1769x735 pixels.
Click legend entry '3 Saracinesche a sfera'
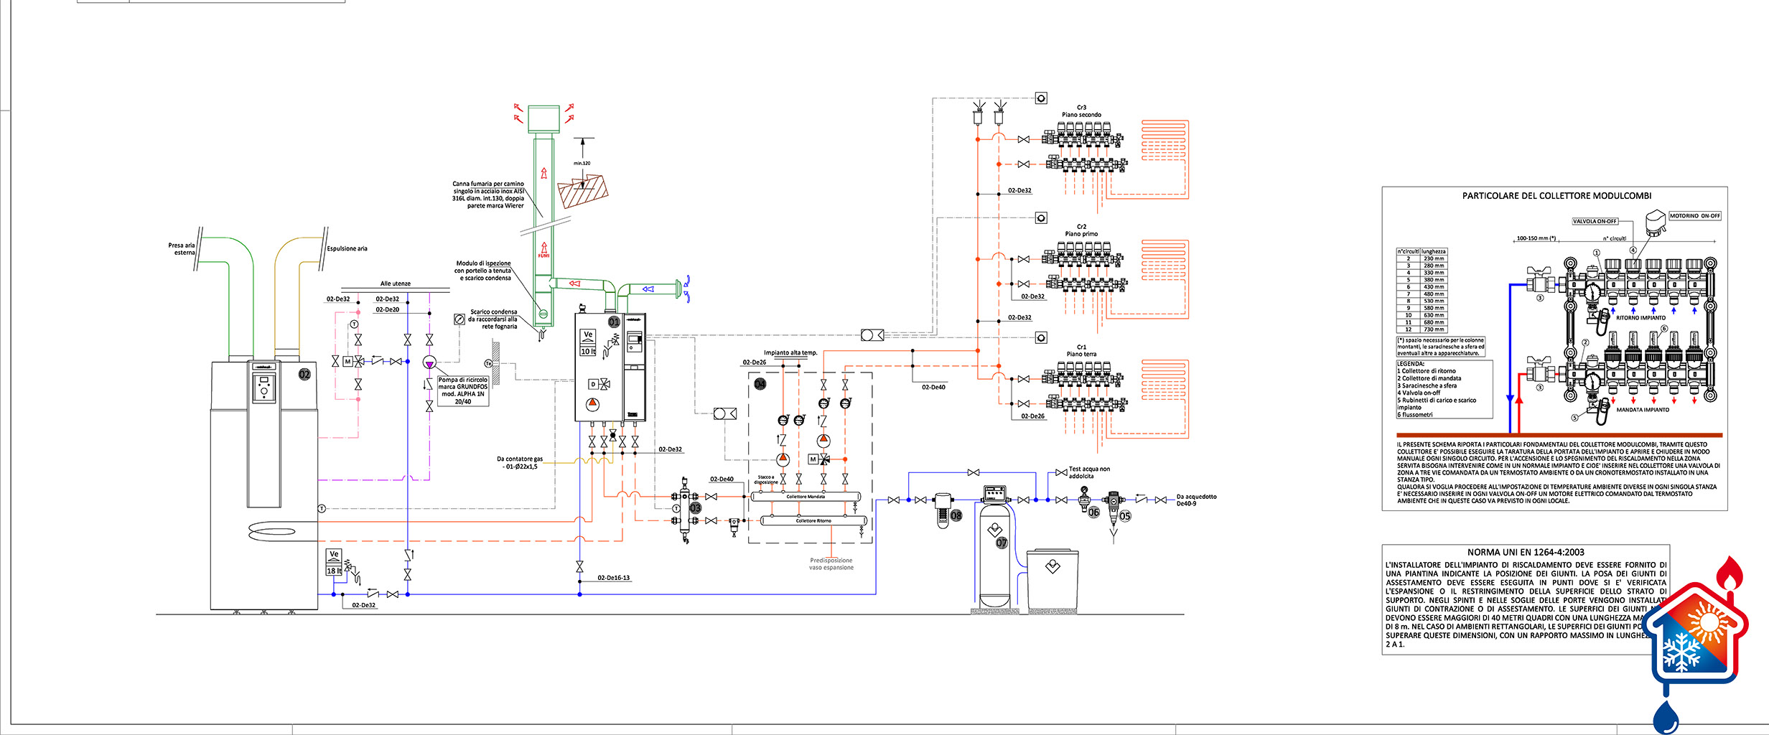coord(1427,385)
